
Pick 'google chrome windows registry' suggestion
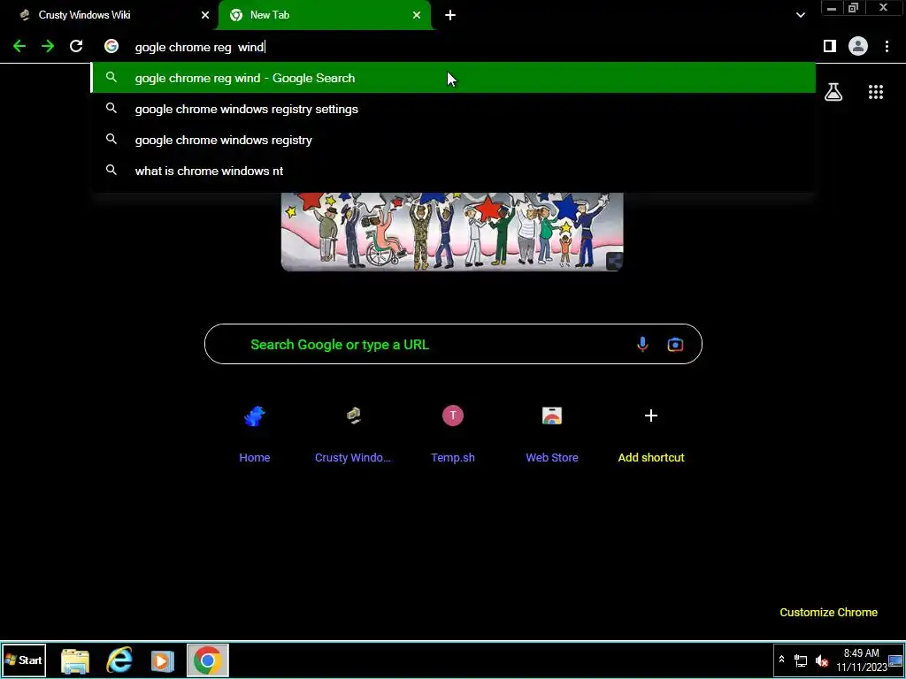453,140
